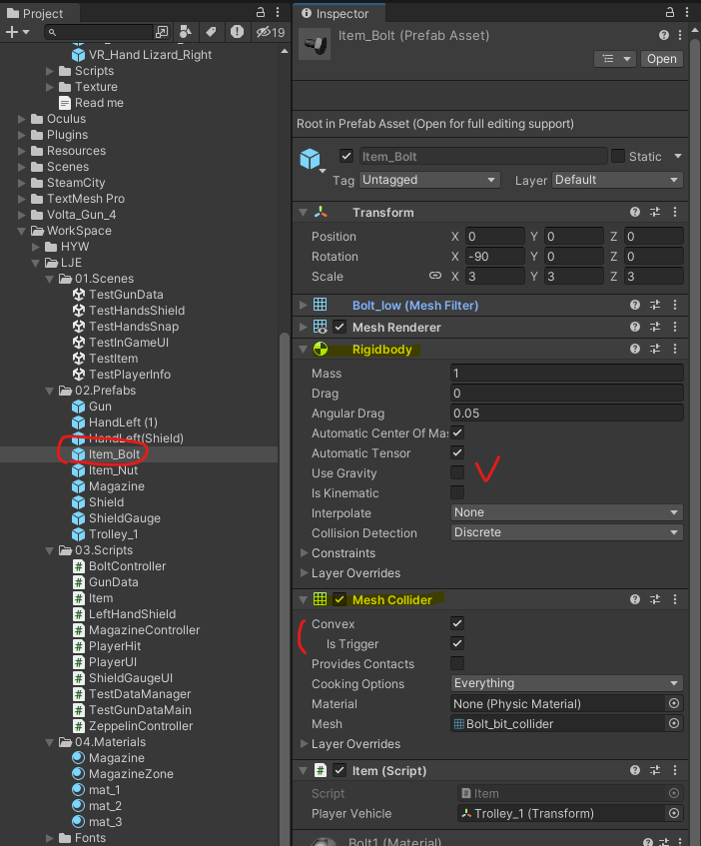The width and height of the screenshot is (701, 846).
Task: Open the Tag dropdown showing Untagged
Action: [429, 180]
